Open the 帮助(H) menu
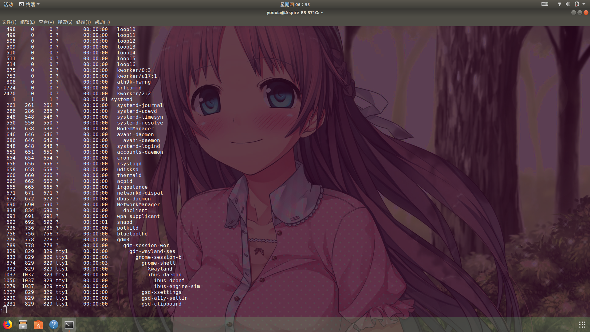Screen dimensions: 590x332 pos(102,22)
